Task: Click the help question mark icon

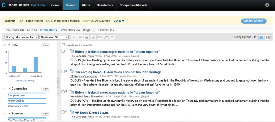Action: coord(112,37)
